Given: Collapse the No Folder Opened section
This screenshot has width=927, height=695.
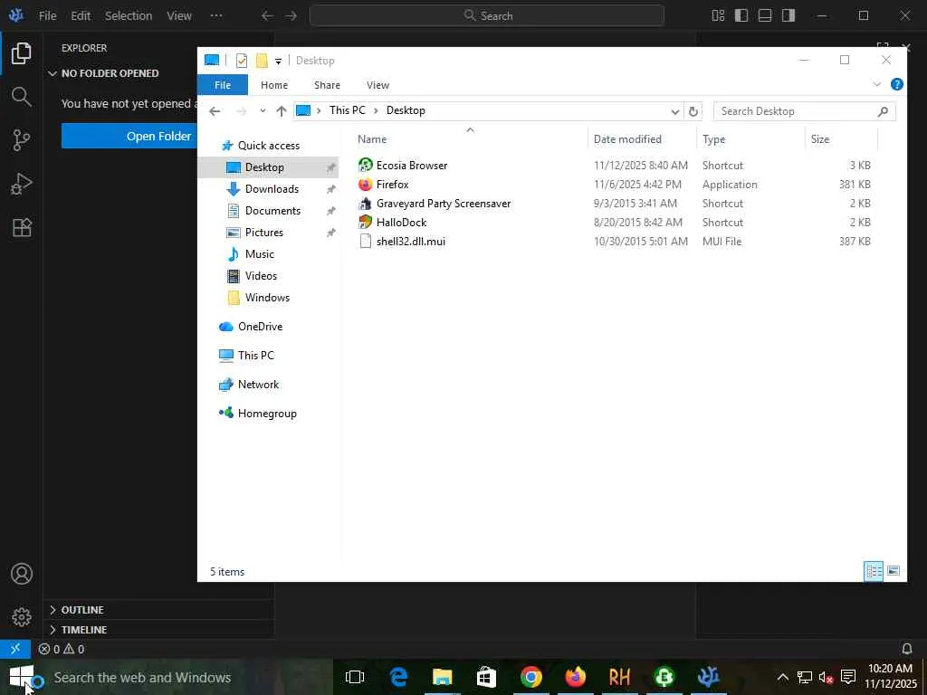Looking at the screenshot, I should (x=110, y=73).
